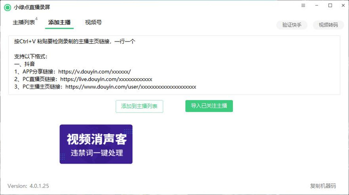Click the PC直播页链接 live.douyin.com example line
The width and height of the screenshot is (349, 195).
point(83,79)
